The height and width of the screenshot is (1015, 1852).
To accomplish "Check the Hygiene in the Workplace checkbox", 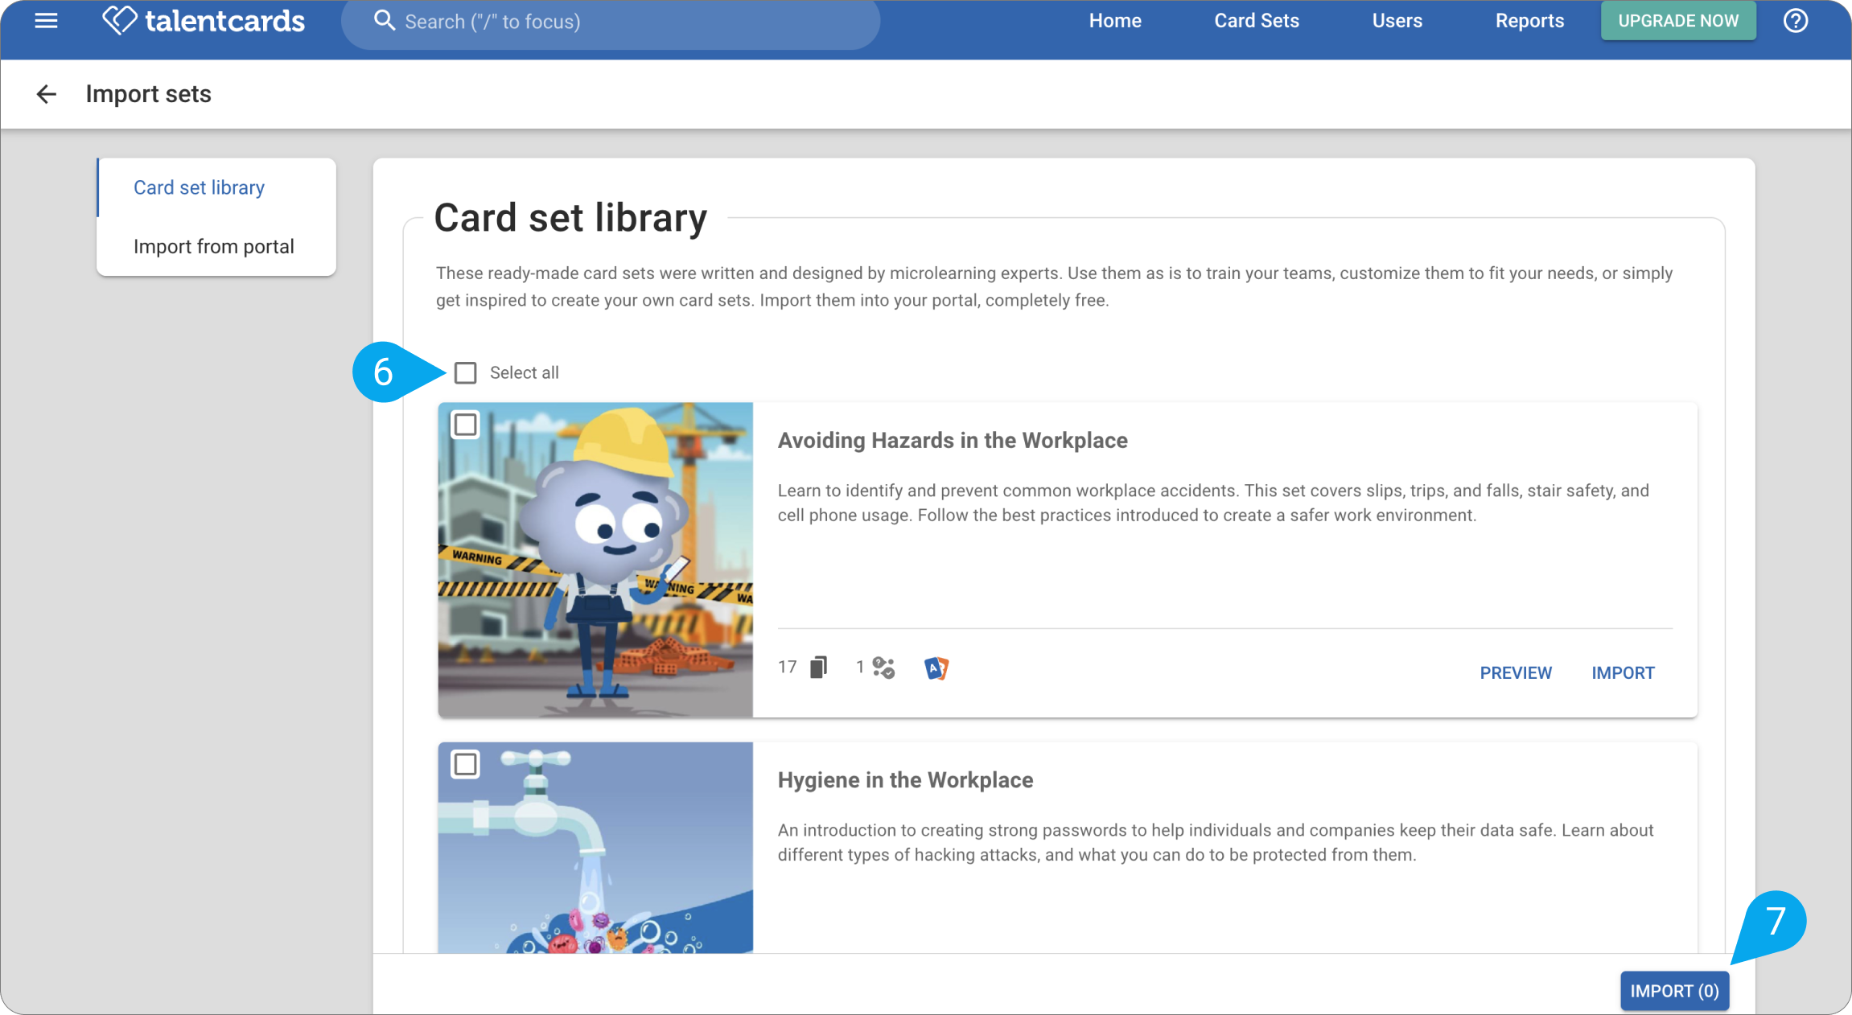I will (x=465, y=763).
